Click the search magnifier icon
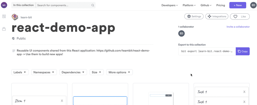The height and width of the screenshot is (105, 257). pos(93,5)
